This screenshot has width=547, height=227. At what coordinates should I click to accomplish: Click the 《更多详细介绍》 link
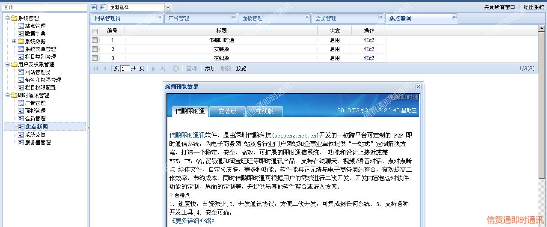[192, 221]
